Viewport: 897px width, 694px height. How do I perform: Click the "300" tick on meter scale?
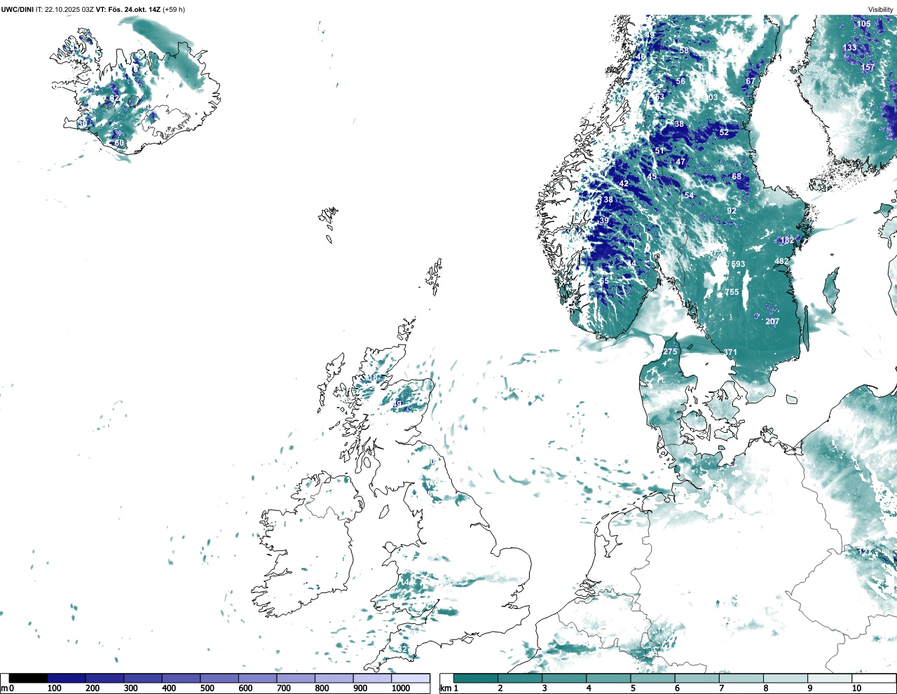click(130, 688)
